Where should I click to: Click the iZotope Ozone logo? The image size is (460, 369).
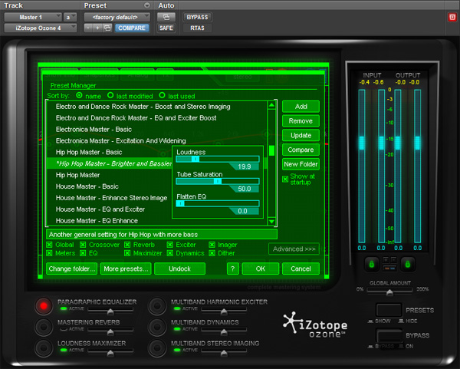(x=315, y=325)
